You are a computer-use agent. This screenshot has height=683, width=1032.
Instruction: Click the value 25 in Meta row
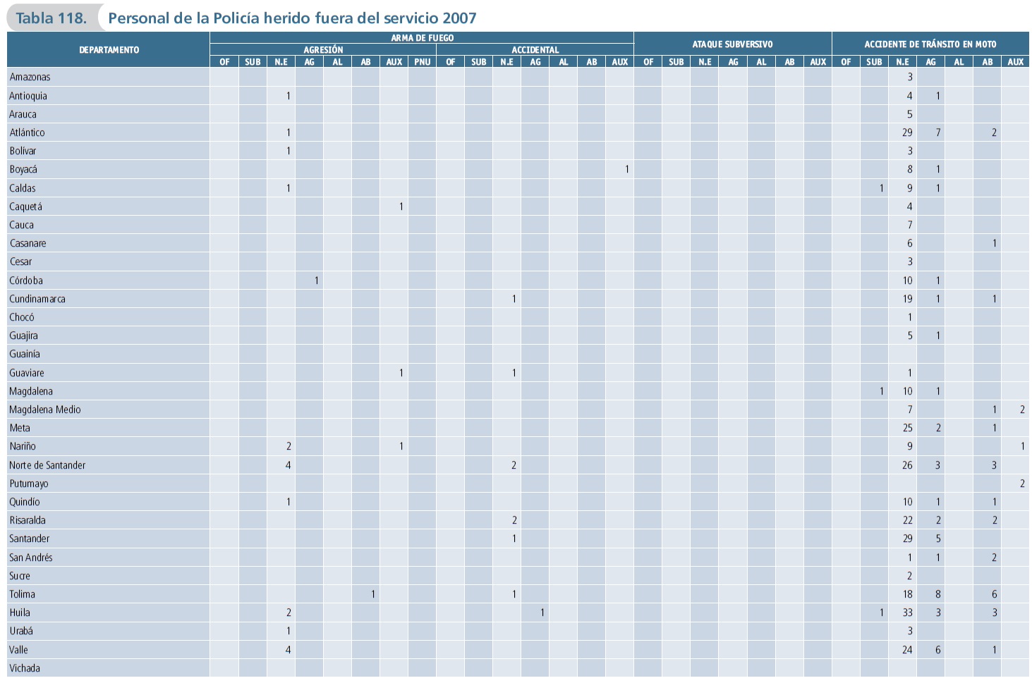pos(907,428)
